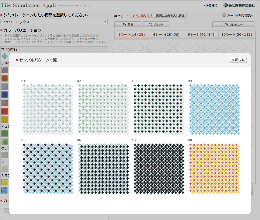Select the 1シート(14×28) tab
The height and width of the screenshot is (220, 260).
(x=132, y=35)
